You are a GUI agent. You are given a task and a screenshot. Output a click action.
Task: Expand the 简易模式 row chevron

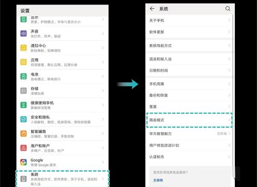click(229, 120)
